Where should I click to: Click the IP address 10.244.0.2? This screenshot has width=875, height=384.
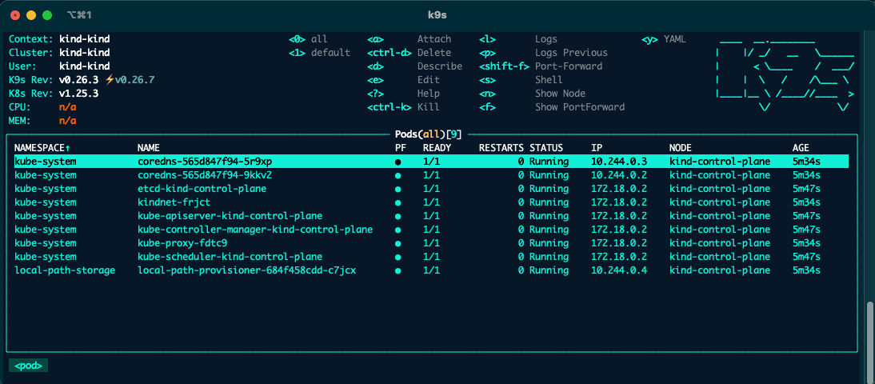[619, 175]
